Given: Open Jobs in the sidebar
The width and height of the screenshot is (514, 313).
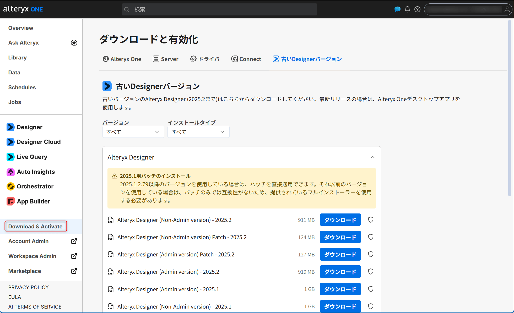Looking at the screenshot, I should 15,102.
